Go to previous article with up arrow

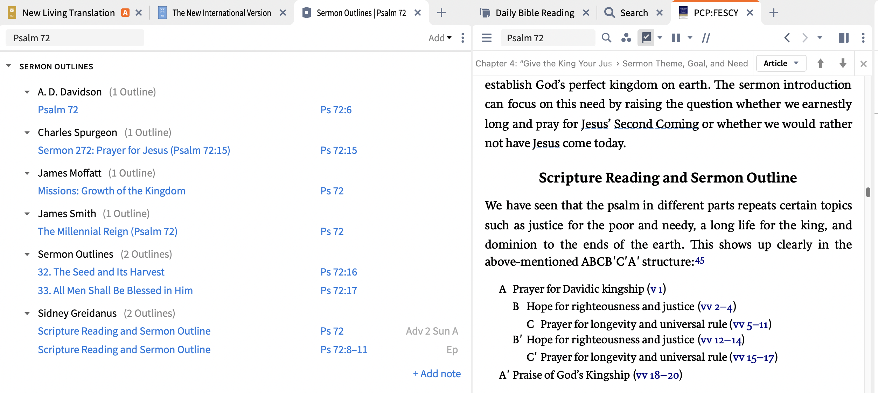point(820,64)
